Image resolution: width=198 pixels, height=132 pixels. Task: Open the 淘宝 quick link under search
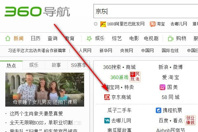[x=161, y=24]
